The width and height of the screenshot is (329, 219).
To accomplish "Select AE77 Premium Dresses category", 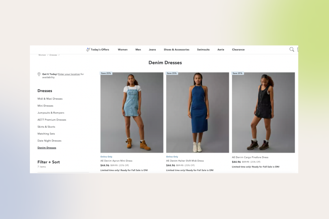I will click(52, 120).
